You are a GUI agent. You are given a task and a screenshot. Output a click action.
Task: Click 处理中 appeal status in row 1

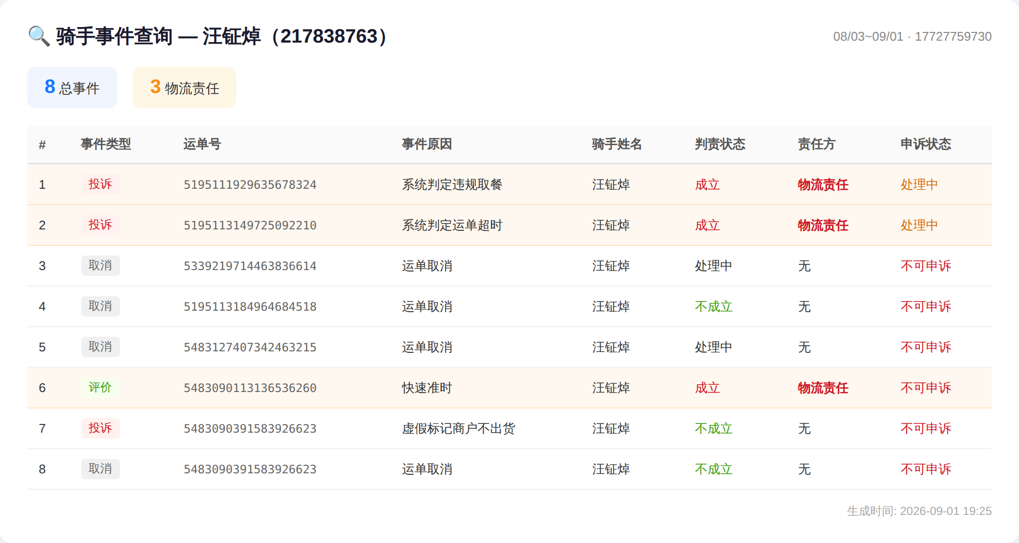coord(919,184)
